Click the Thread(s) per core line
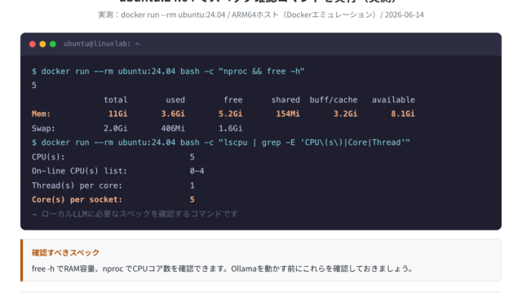 click(x=113, y=186)
